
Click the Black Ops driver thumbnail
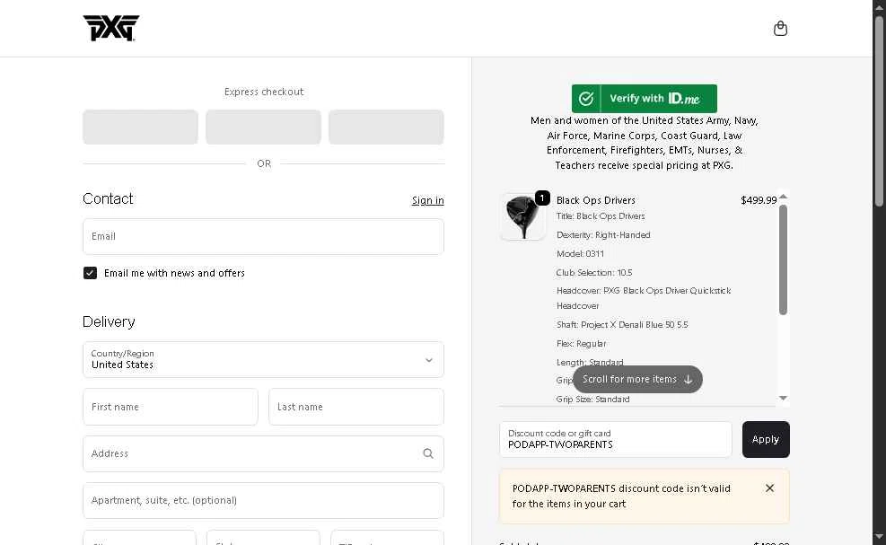(x=523, y=217)
